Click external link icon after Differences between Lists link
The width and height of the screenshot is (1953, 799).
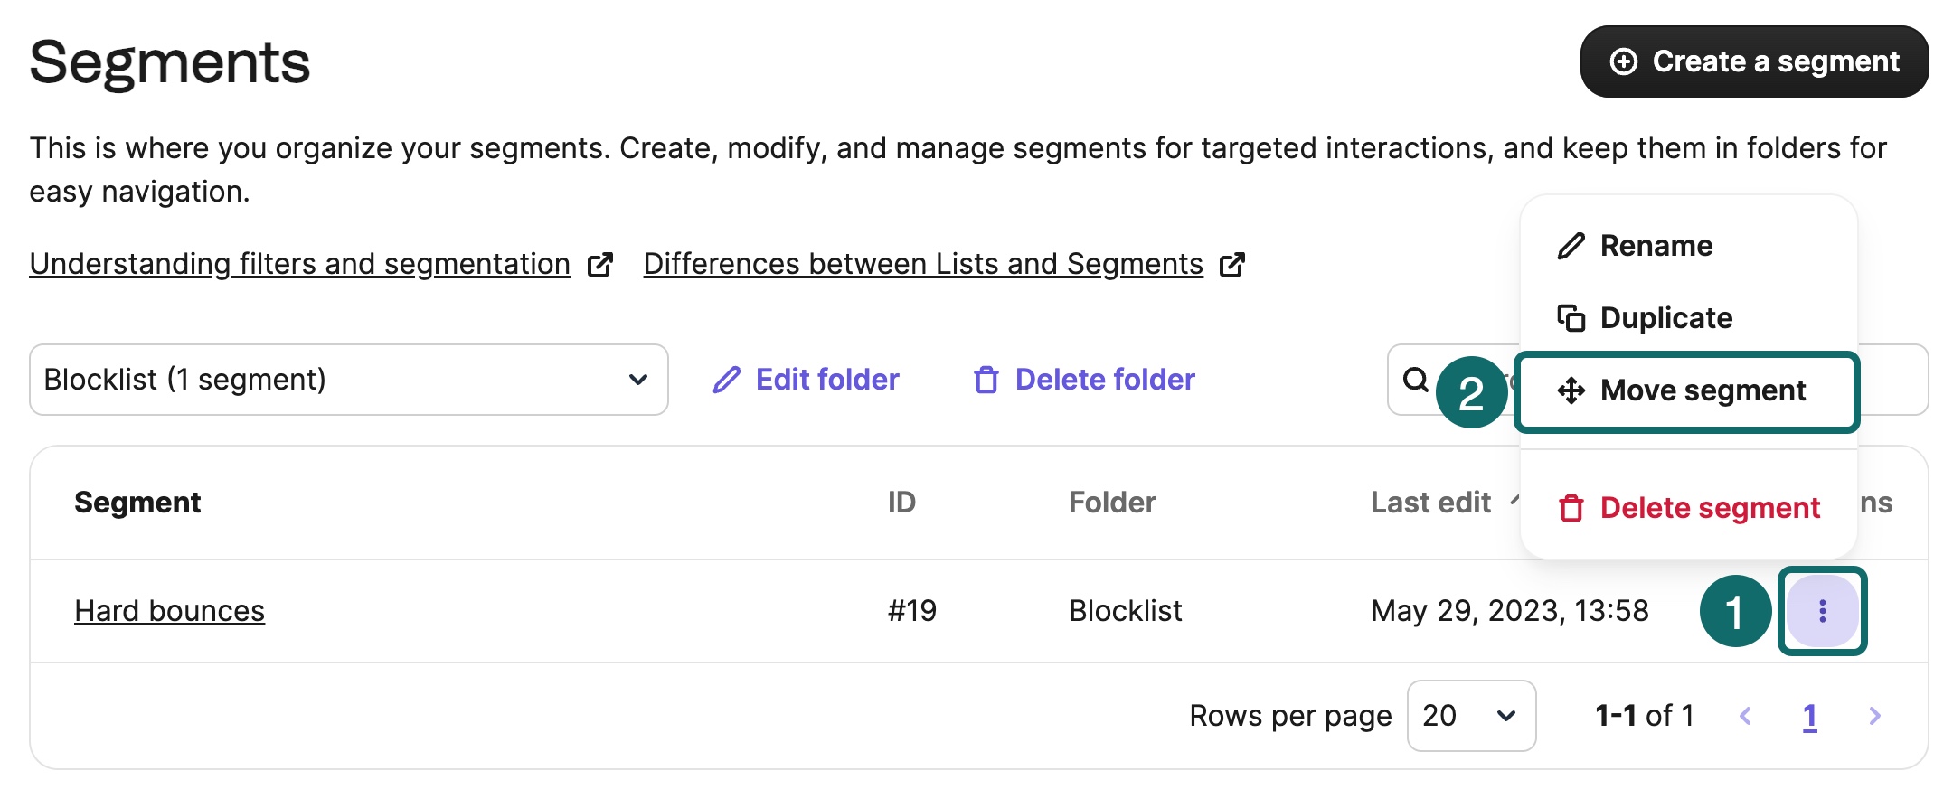pyautogui.click(x=1232, y=265)
